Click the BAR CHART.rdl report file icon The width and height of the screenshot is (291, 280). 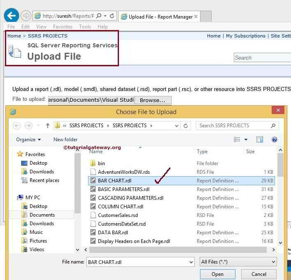coord(93,180)
